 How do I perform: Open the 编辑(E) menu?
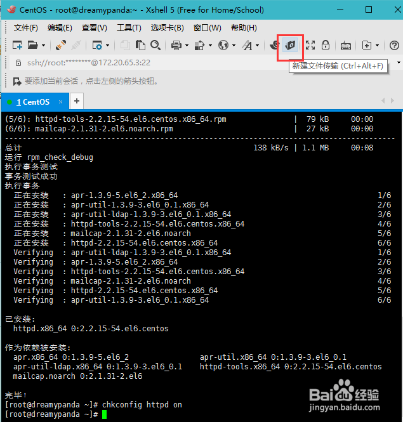coord(60,28)
